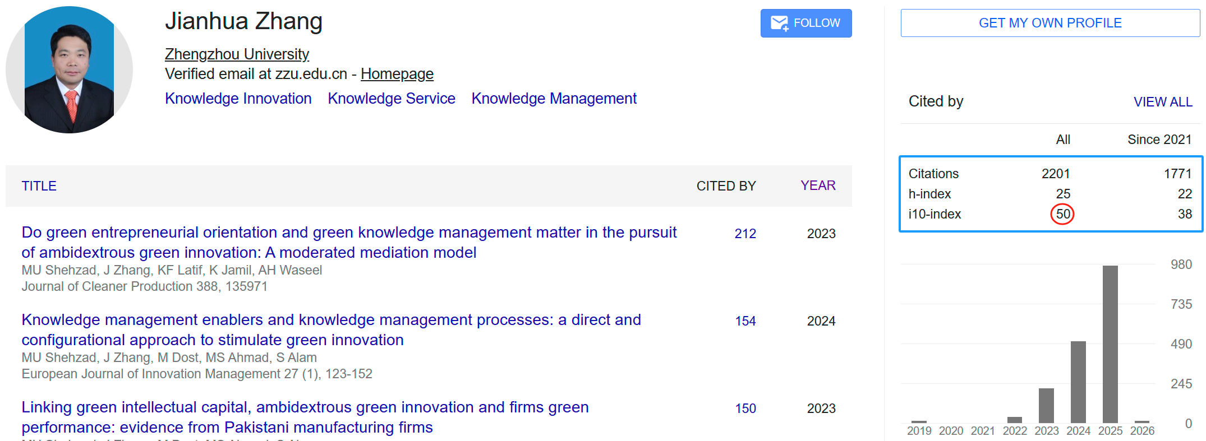Viewport: 1206px width, 441px height.
Task: Click Get My Own Profile button
Action: [1050, 23]
